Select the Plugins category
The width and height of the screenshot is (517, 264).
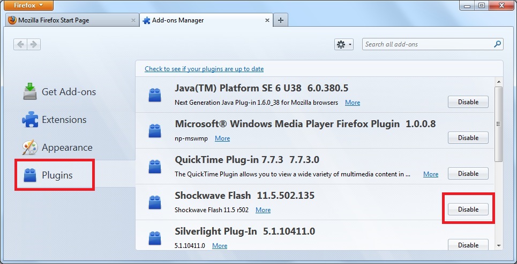click(55, 175)
